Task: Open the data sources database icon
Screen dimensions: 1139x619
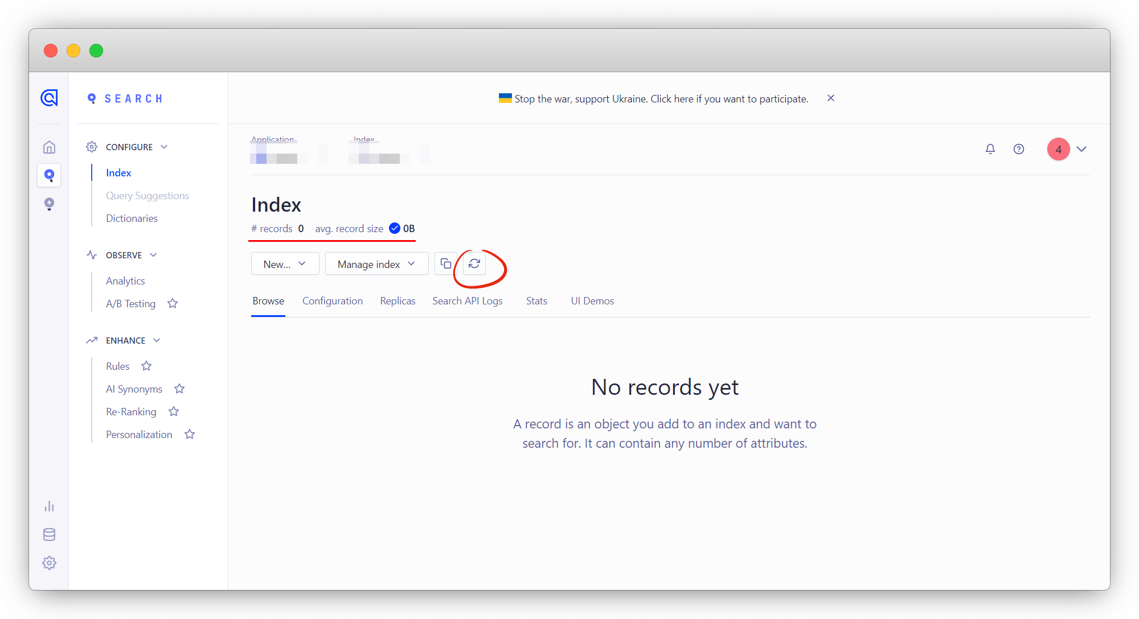Action: pyautogui.click(x=50, y=535)
